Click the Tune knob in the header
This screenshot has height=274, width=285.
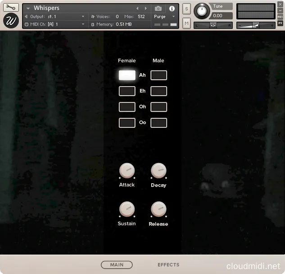(x=202, y=11)
